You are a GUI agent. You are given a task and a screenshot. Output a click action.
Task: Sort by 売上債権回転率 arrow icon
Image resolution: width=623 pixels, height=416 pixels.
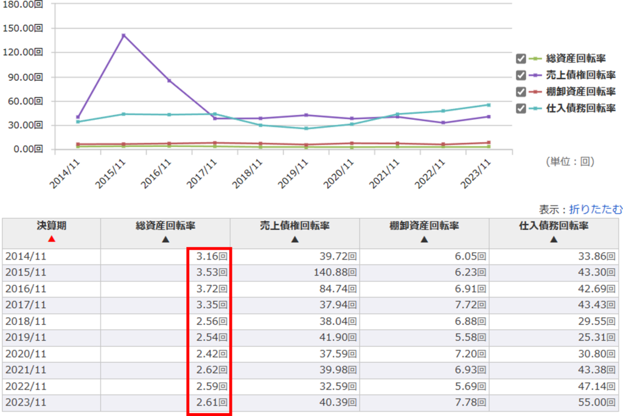coord(294,239)
